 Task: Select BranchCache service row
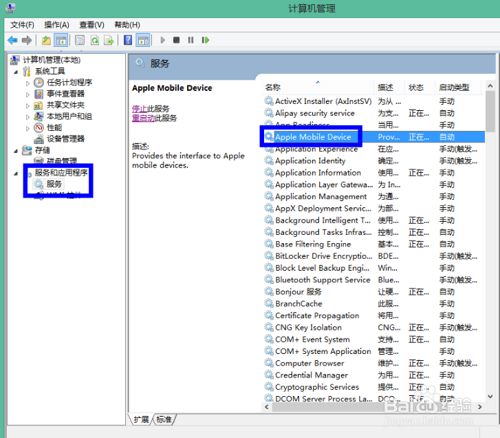(x=373, y=304)
